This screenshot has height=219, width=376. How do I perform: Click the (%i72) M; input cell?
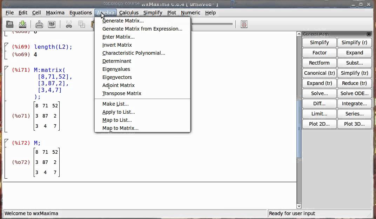[x=26, y=143]
